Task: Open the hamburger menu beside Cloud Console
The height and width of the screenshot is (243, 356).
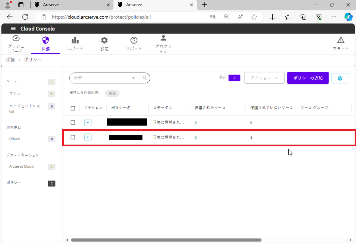Action: 14,29
